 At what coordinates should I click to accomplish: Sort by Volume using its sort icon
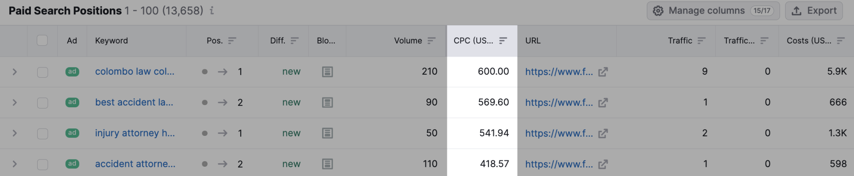point(431,41)
